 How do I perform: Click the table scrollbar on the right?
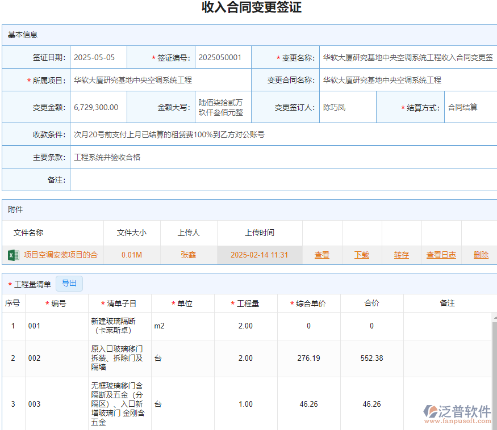pos(494,352)
